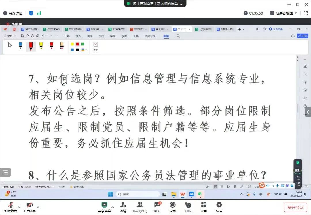Toggle 共享屏幕 screen sharing

pyautogui.click(x=104, y=207)
